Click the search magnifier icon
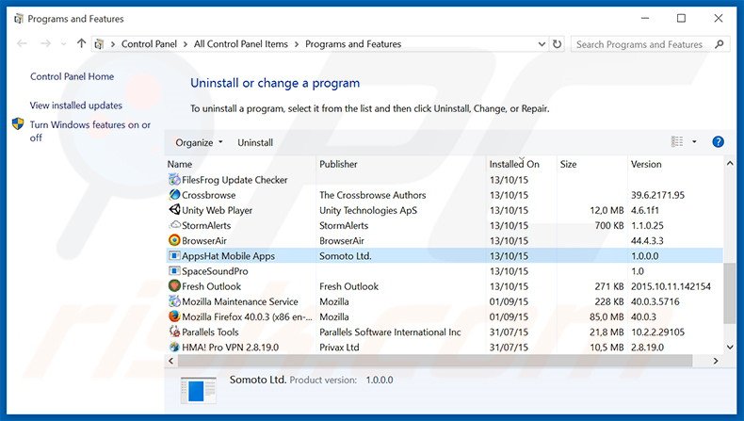 tap(720, 44)
